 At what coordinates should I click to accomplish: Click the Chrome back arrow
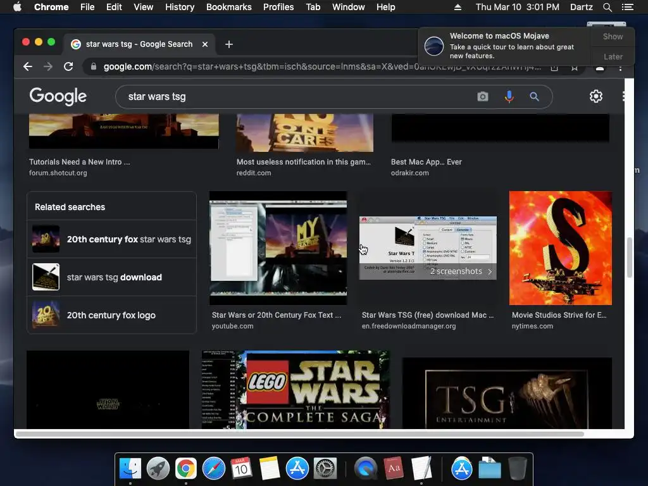(x=28, y=66)
